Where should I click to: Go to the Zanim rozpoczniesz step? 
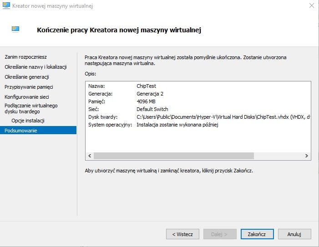[25, 57]
